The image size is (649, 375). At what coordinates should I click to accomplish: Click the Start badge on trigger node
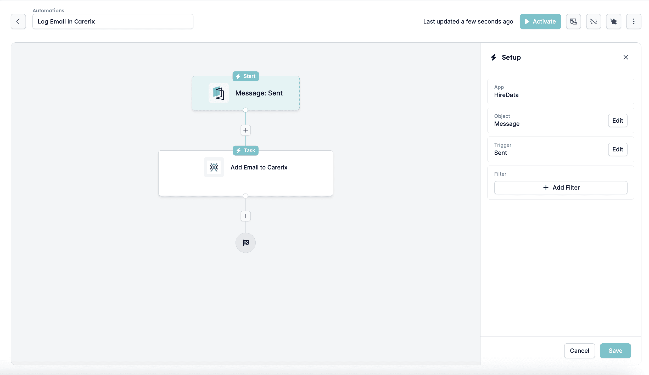pyautogui.click(x=245, y=76)
